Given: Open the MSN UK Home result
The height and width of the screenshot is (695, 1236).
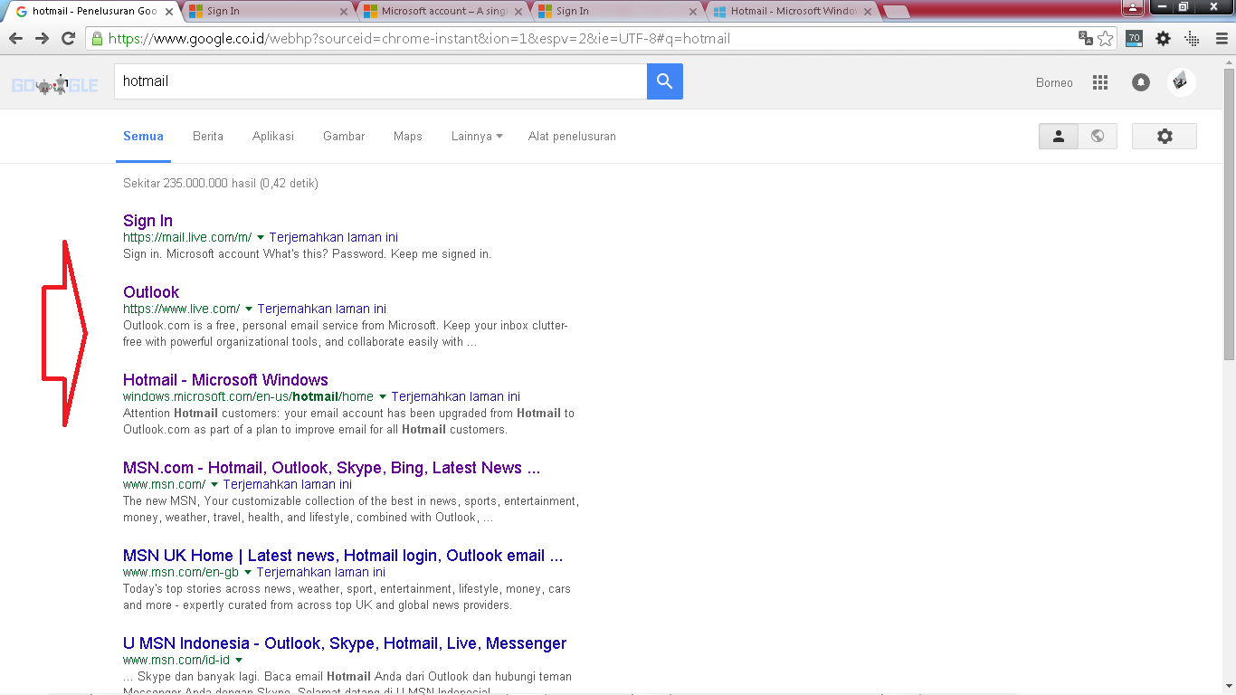Looking at the screenshot, I should pos(343,556).
